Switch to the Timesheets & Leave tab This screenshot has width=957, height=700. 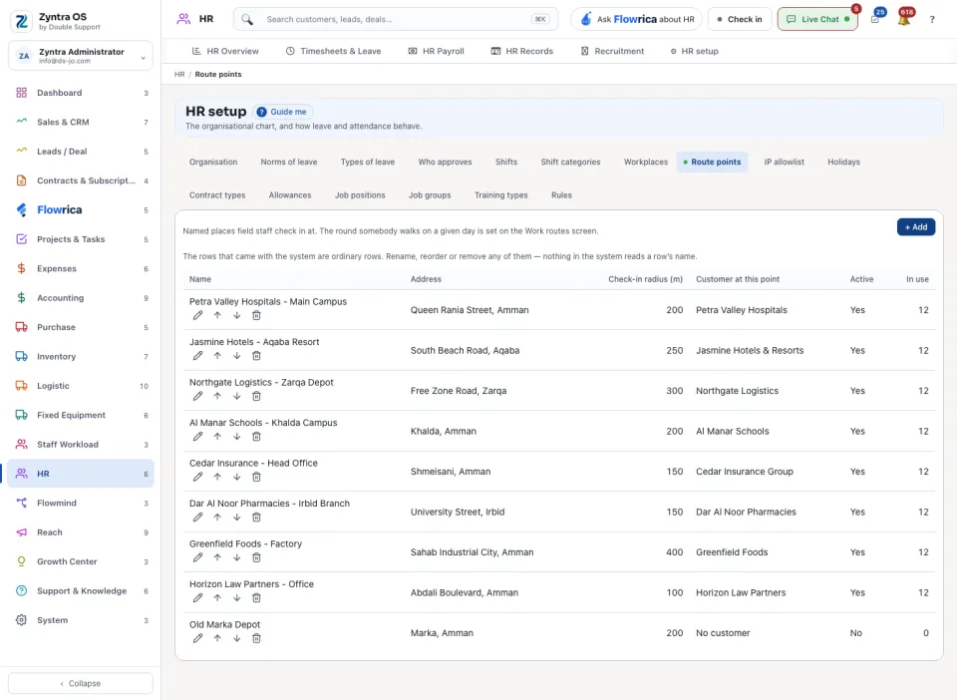tap(333, 51)
